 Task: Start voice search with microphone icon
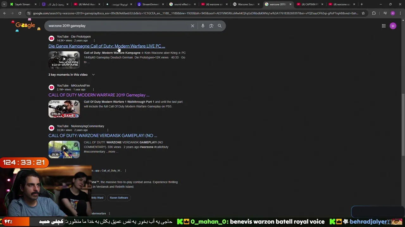203,26
